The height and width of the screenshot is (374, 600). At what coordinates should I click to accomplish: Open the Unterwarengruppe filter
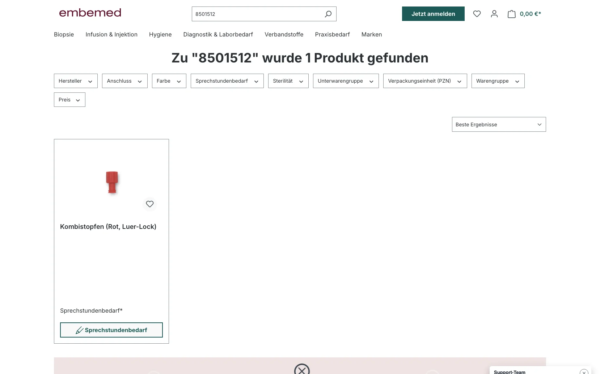point(346,81)
